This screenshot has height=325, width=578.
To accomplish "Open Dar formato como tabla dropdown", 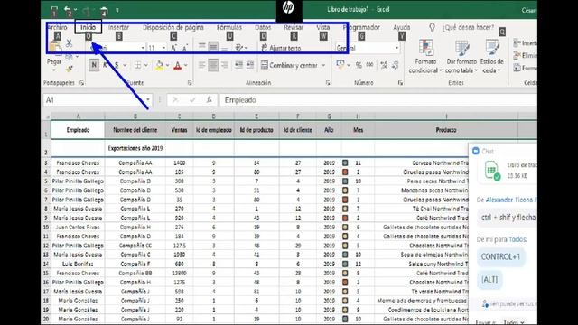I will coord(461,56).
